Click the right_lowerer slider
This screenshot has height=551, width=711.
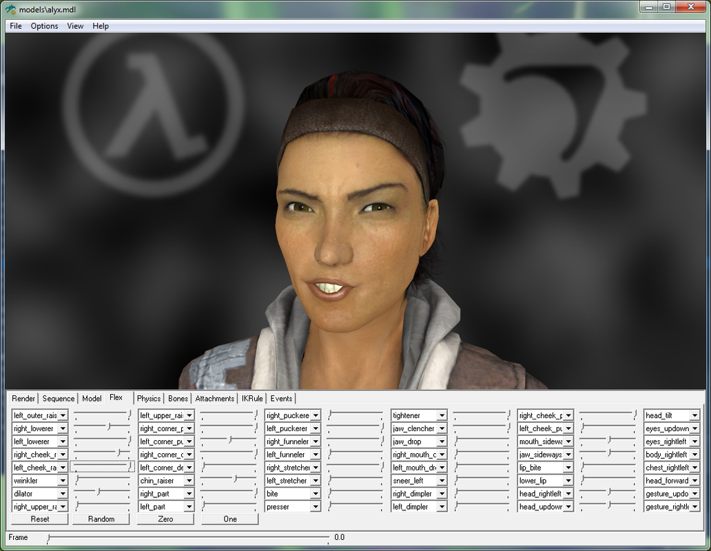point(102,427)
